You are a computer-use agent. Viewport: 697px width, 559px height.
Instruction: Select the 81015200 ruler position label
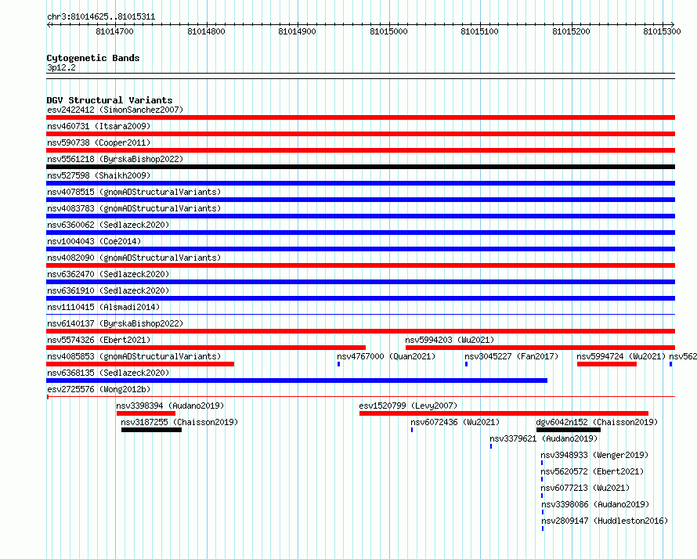tap(571, 31)
